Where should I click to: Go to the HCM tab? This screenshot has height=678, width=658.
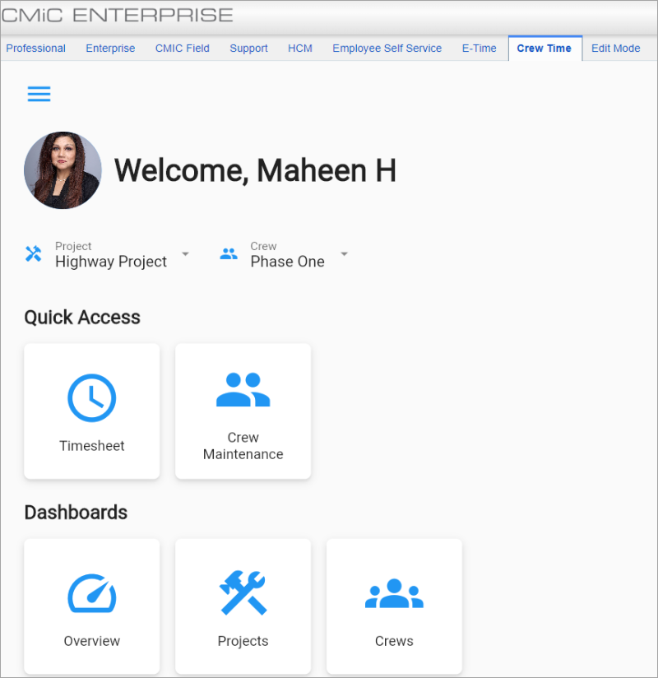click(300, 48)
